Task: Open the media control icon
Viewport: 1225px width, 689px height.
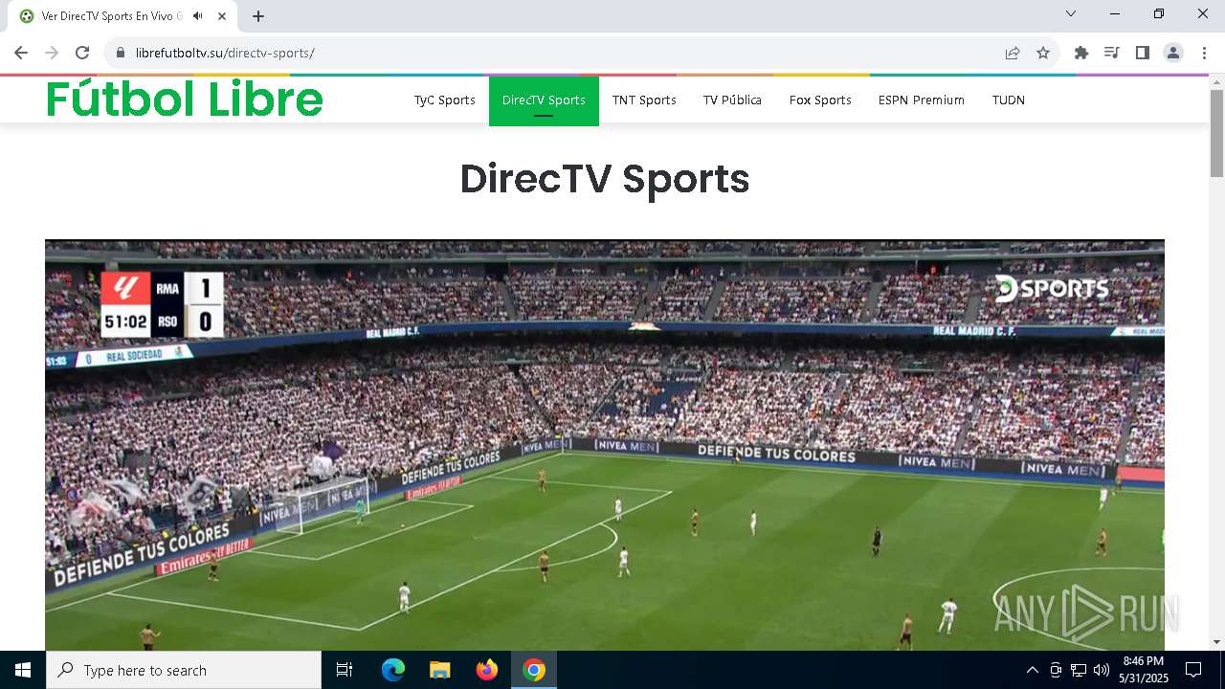Action: [1112, 53]
